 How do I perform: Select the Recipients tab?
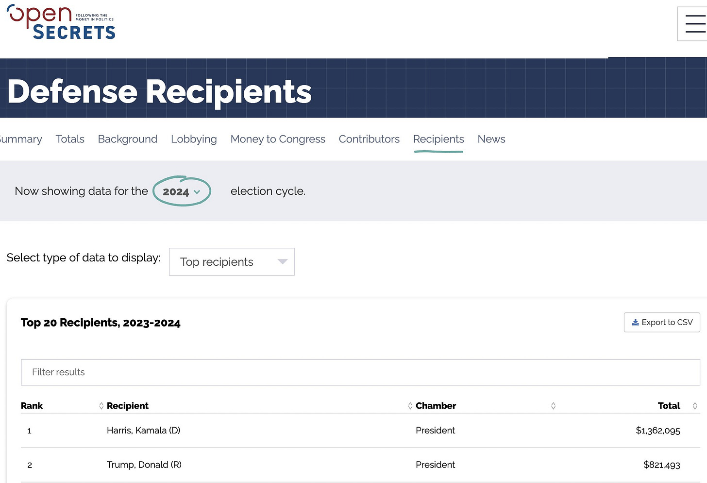pyautogui.click(x=438, y=139)
